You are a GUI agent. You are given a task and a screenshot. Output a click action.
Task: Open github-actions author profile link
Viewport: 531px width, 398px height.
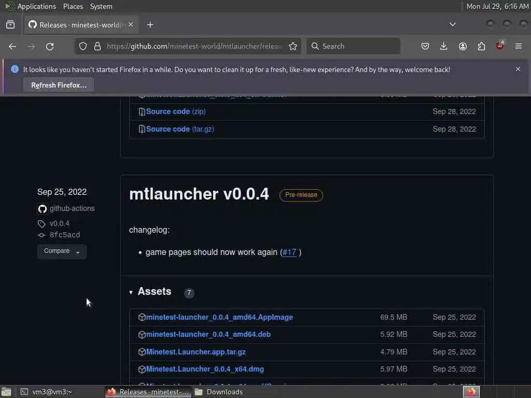[x=72, y=208]
